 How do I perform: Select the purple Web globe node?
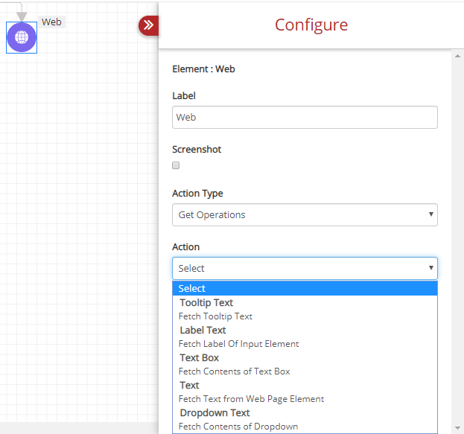(22, 37)
